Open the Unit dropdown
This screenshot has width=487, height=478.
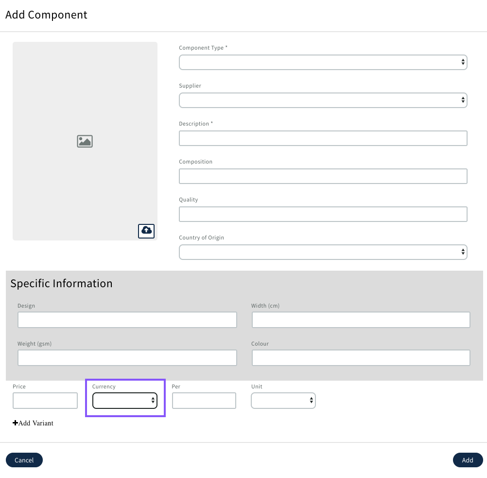[283, 401]
